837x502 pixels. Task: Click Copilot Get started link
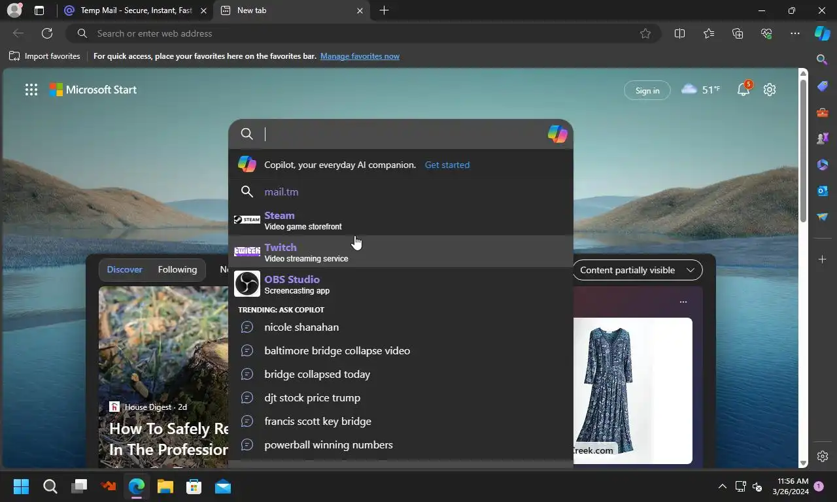coord(447,165)
